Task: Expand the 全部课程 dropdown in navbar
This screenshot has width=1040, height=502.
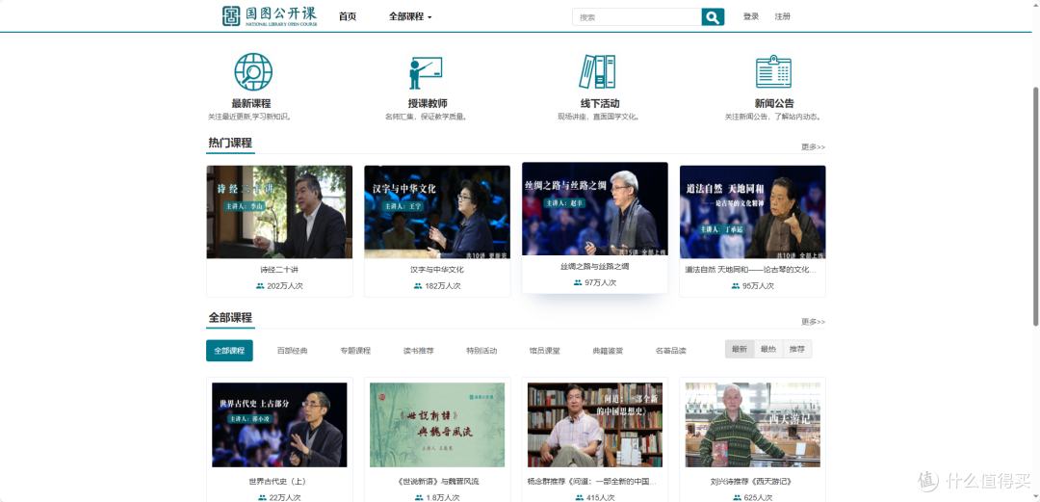Action: tap(410, 16)
